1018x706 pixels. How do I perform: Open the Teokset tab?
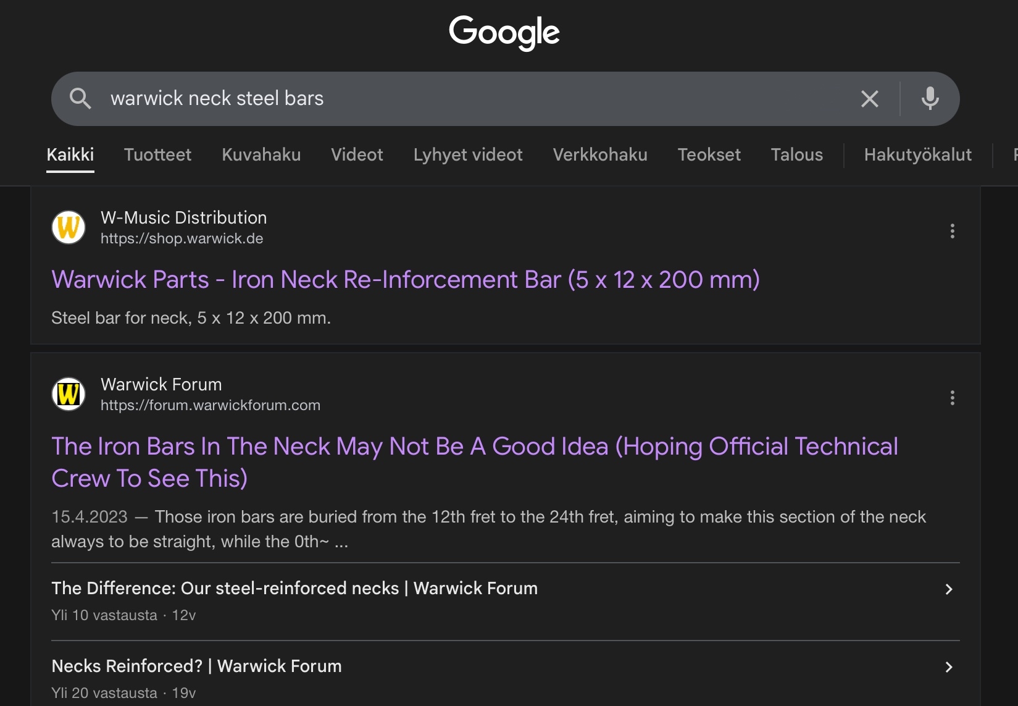click(x=709, y=154)
